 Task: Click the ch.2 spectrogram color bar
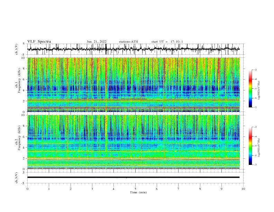(250, 146)
